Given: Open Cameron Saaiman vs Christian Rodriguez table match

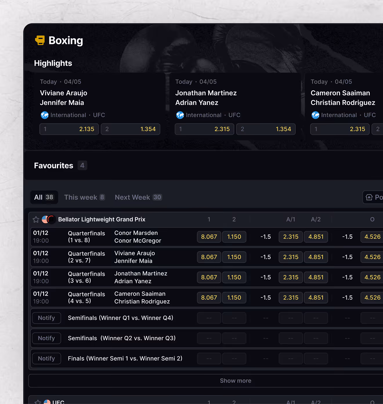Looking at the screenshot, I should pos(142,298).
